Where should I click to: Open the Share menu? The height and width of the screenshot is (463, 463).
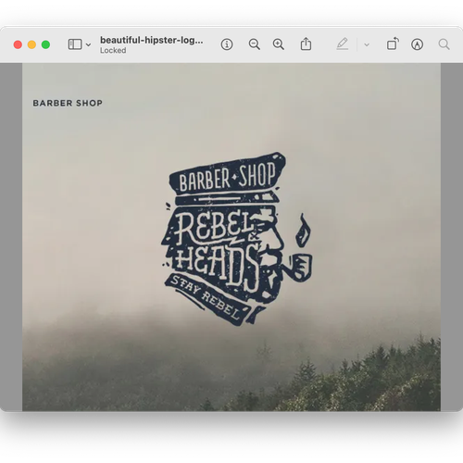tap(306, 44)
